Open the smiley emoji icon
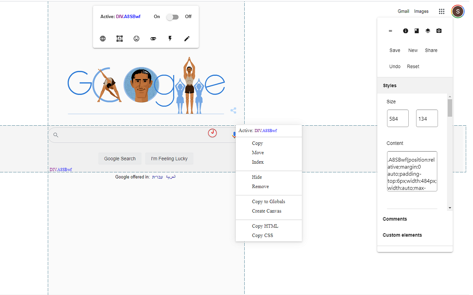 (136, 39)
